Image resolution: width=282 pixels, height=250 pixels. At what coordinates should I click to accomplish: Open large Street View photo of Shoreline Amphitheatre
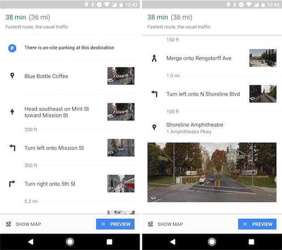212,172
